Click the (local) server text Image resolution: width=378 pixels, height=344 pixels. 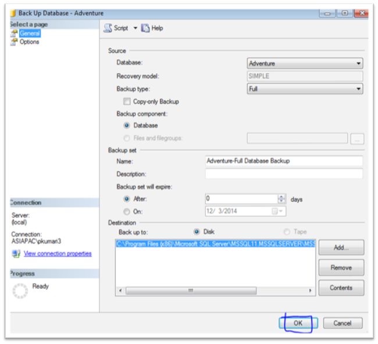click(19, 222)
